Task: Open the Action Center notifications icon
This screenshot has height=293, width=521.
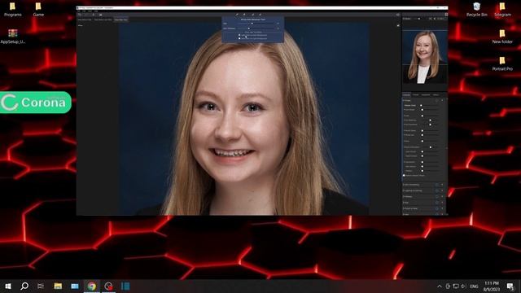Action: tap(510, 286)
